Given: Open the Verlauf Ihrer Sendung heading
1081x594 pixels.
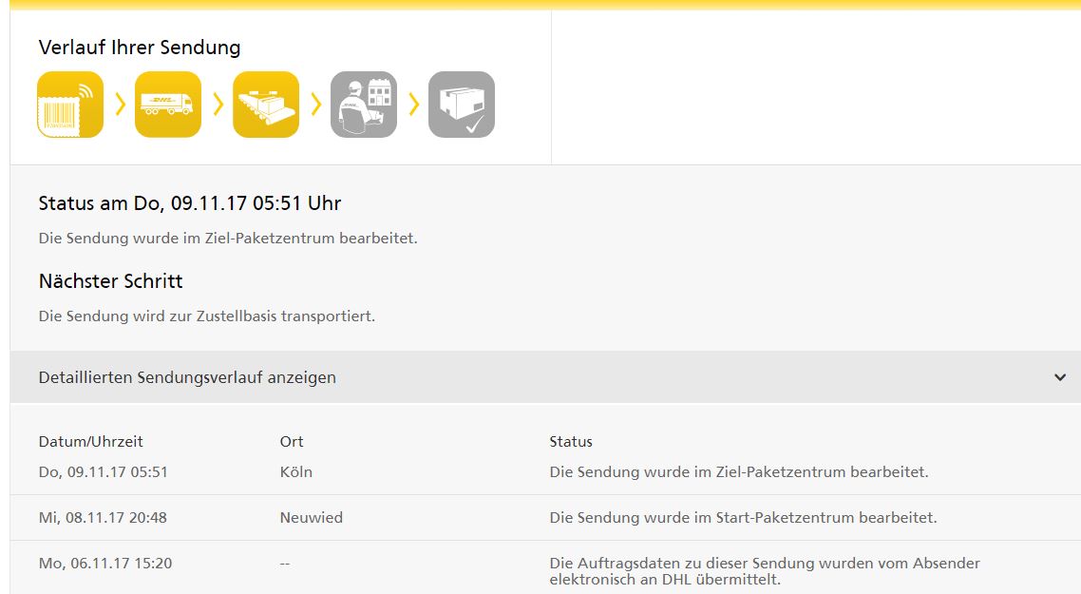Looking at the screenshot, I should (138, 47).
